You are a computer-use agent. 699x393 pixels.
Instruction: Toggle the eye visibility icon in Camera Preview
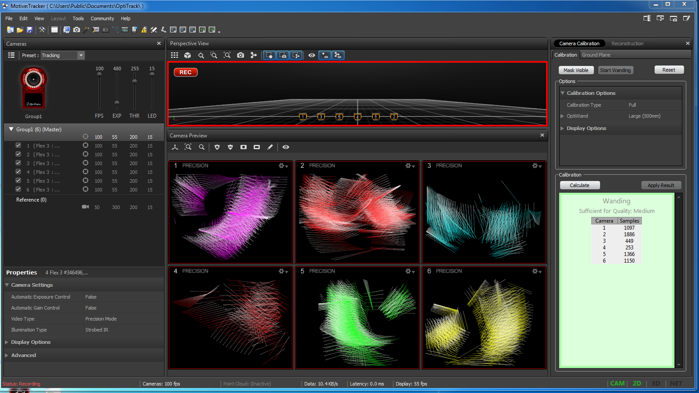(x=286, y=147)
